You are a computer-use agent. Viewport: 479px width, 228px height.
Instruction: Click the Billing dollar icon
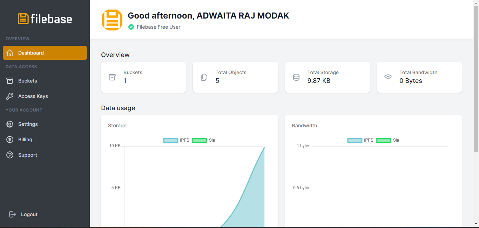click(x=10, y=140)
